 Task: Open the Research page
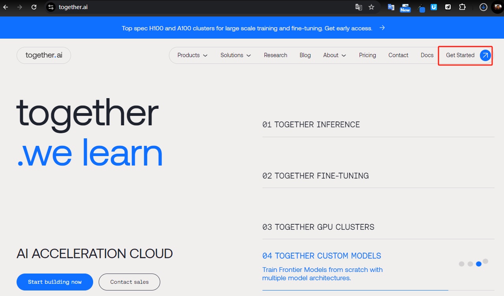click(x=275, y=55)
